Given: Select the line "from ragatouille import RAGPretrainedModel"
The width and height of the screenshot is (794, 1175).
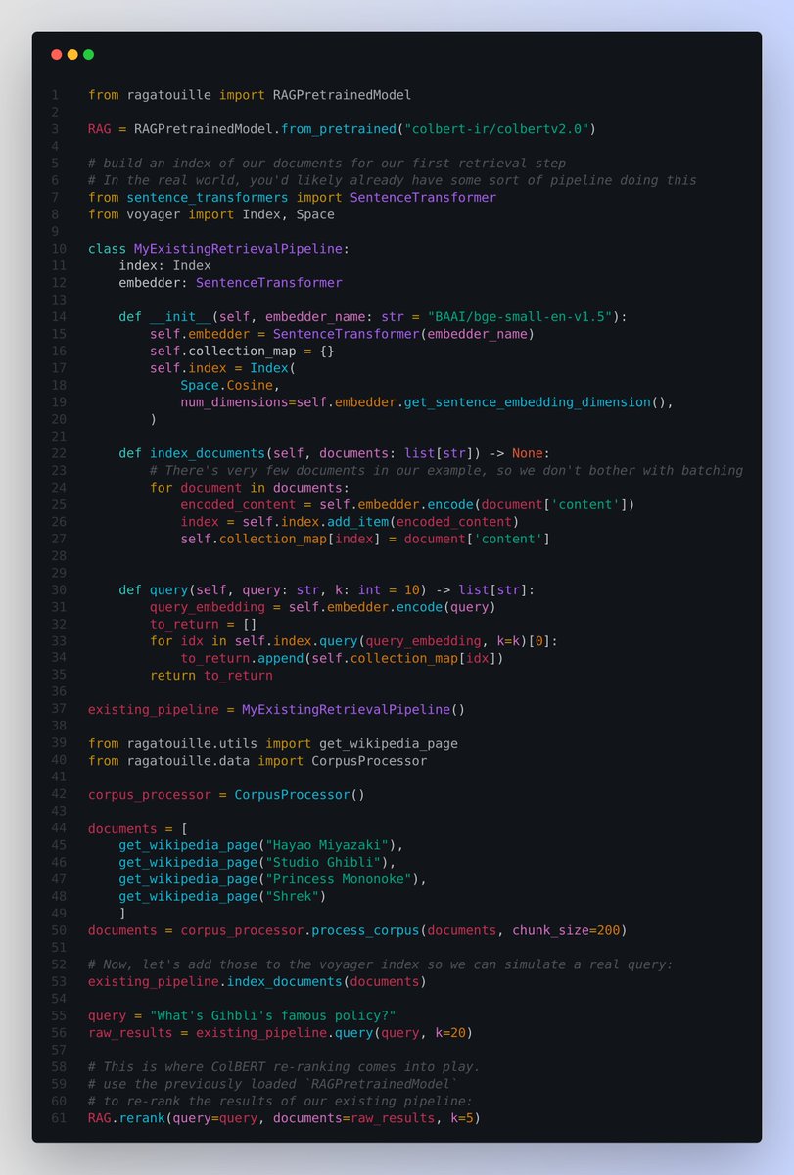Looking at the screenshot, I should coord(250,95).
